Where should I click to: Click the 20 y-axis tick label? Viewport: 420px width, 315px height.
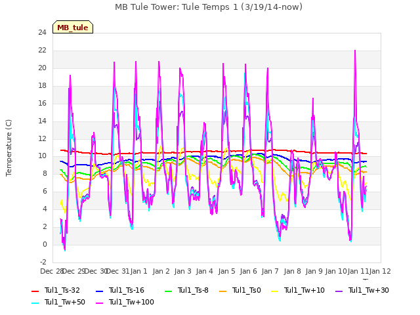[x=42, y=68]
